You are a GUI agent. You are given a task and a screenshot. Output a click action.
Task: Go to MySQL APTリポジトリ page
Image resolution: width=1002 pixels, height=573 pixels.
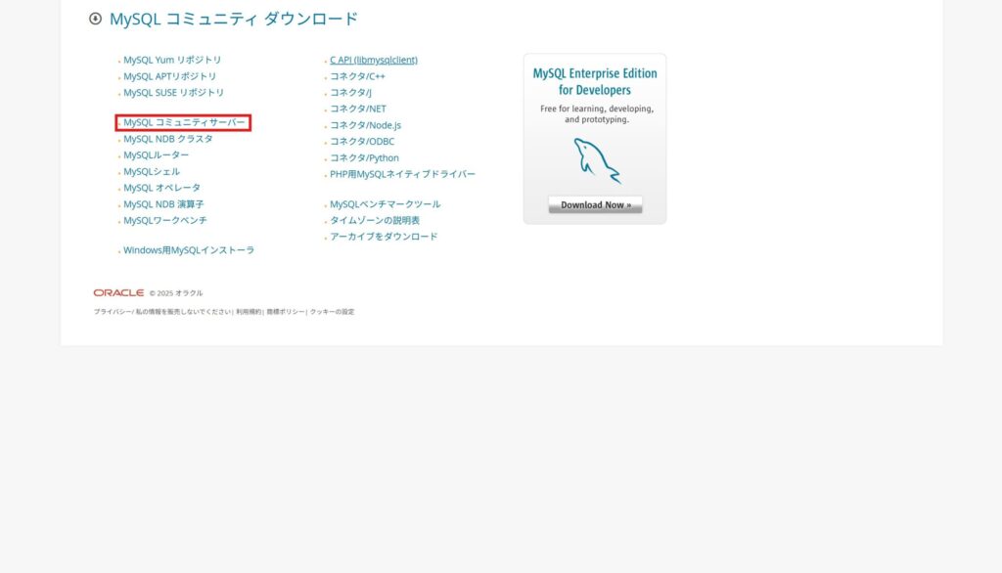[169, 76]
